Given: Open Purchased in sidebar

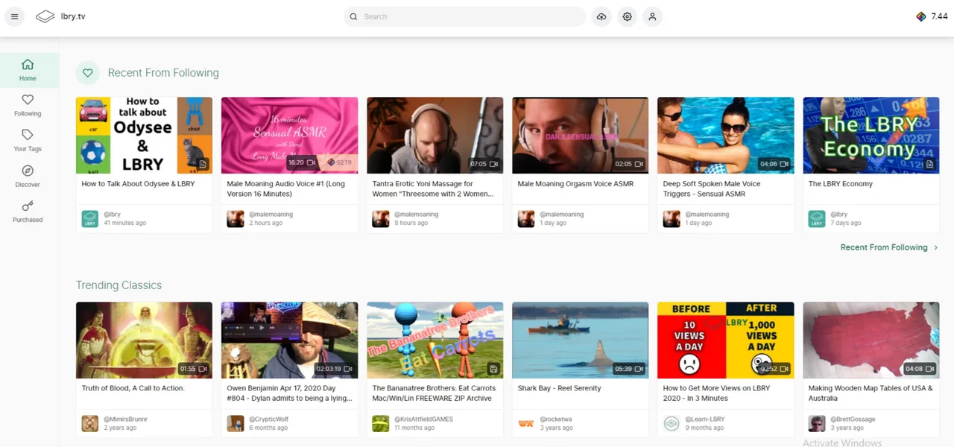Looking at the screenshot, I should (28, 212).
